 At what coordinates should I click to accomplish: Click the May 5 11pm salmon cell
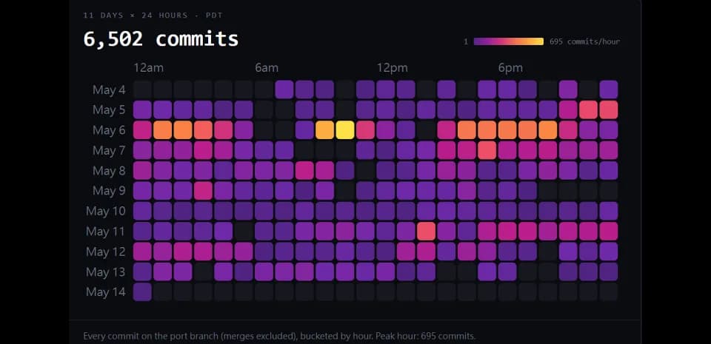point(609,109)
